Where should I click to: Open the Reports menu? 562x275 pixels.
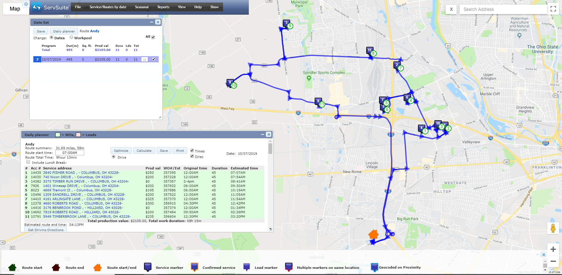pos(163,7)
